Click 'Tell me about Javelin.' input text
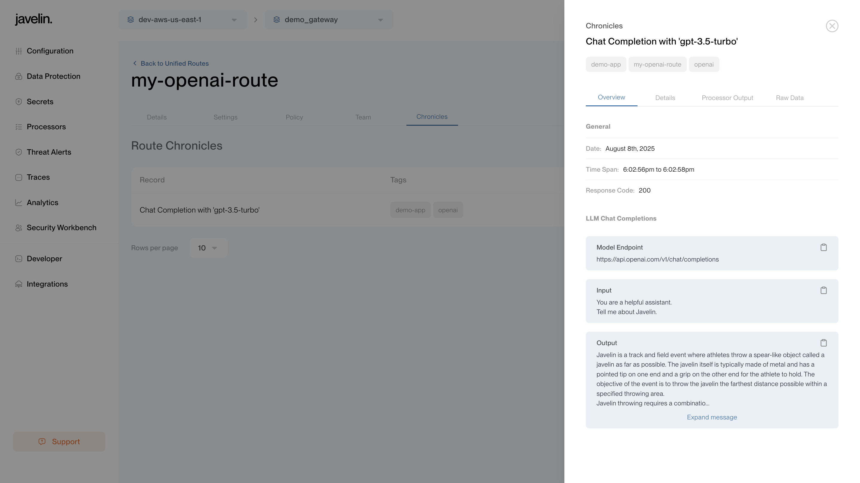The image size is (860, 483). coord(626,312)
